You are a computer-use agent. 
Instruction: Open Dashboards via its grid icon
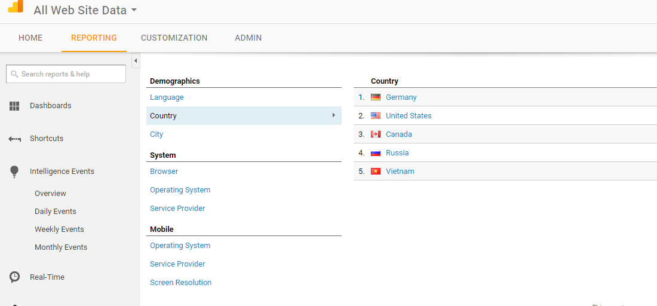14,106
